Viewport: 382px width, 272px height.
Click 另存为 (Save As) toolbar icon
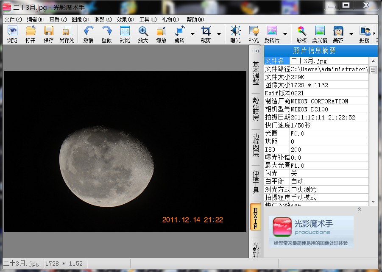(67, 31)
